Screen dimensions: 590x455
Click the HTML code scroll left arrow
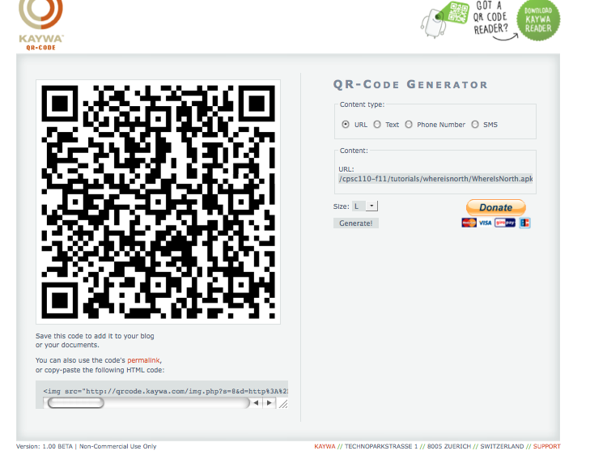point(257,402)
